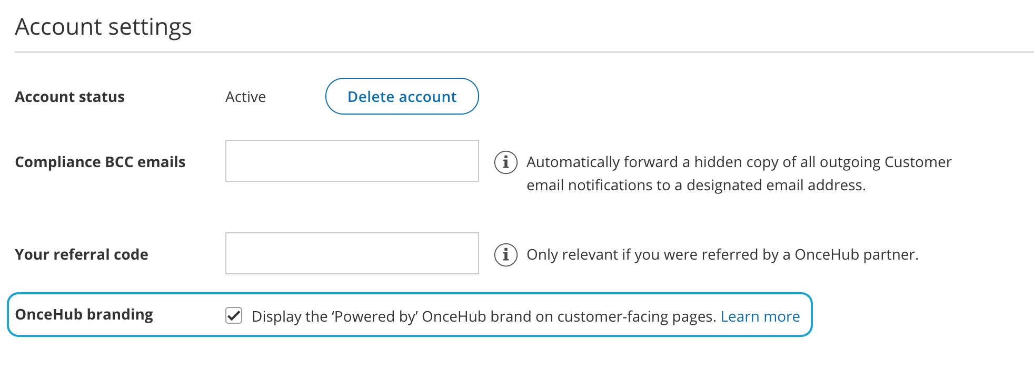Screen dimensions: 1034x370
Task: Click the 'Automatically forward a hidden copy' description line
Action: [x=739, y=162]
